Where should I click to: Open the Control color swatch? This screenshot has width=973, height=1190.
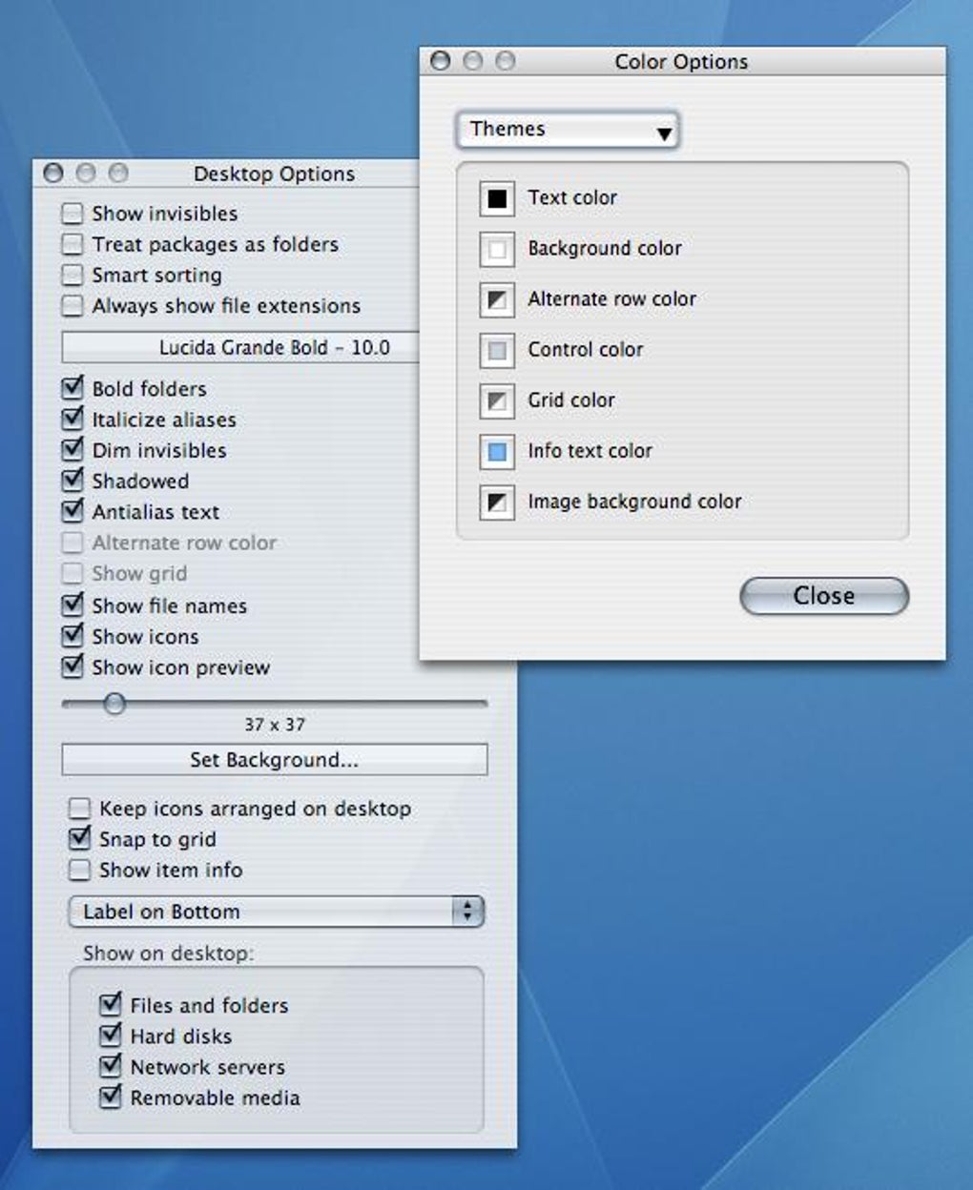(497, 350)
